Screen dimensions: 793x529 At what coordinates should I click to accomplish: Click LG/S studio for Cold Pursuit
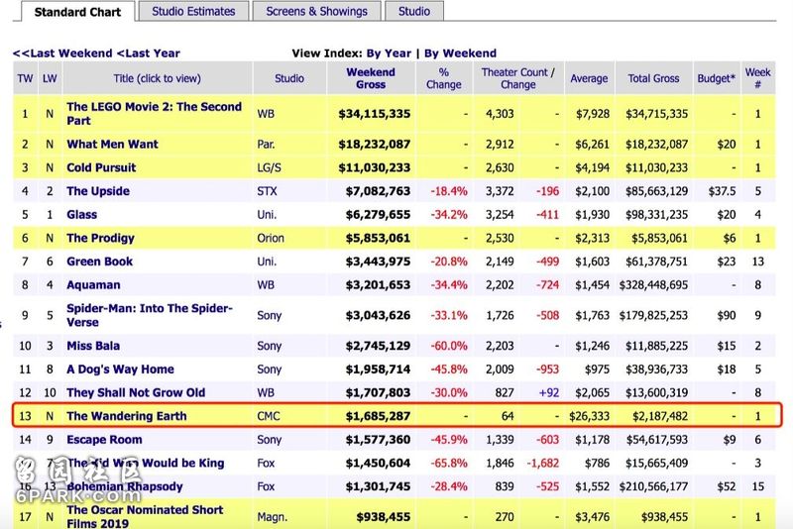[x=269, y=167]
